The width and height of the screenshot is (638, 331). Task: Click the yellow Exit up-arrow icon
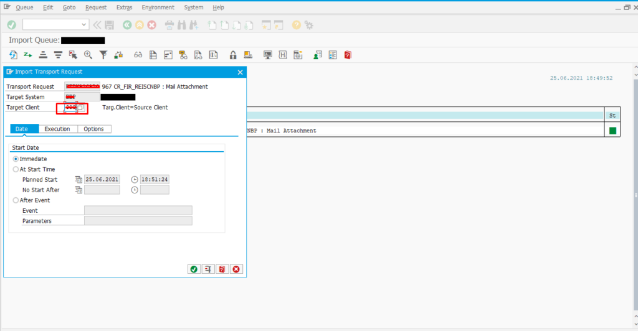click(x=140, y=25)
